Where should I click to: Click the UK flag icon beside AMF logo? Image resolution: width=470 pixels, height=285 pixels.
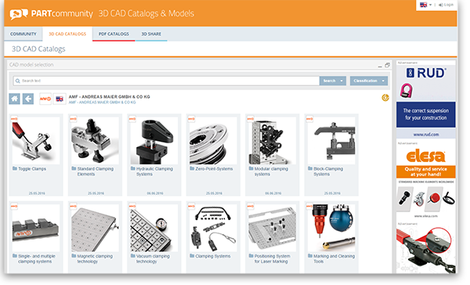60,99
